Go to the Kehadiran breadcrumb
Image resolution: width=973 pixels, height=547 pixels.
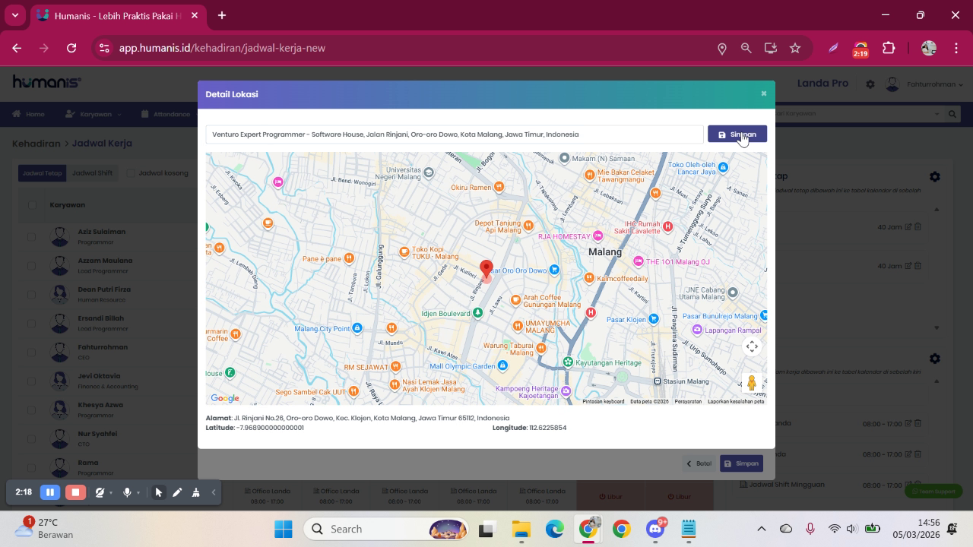[x=36, y=143]
